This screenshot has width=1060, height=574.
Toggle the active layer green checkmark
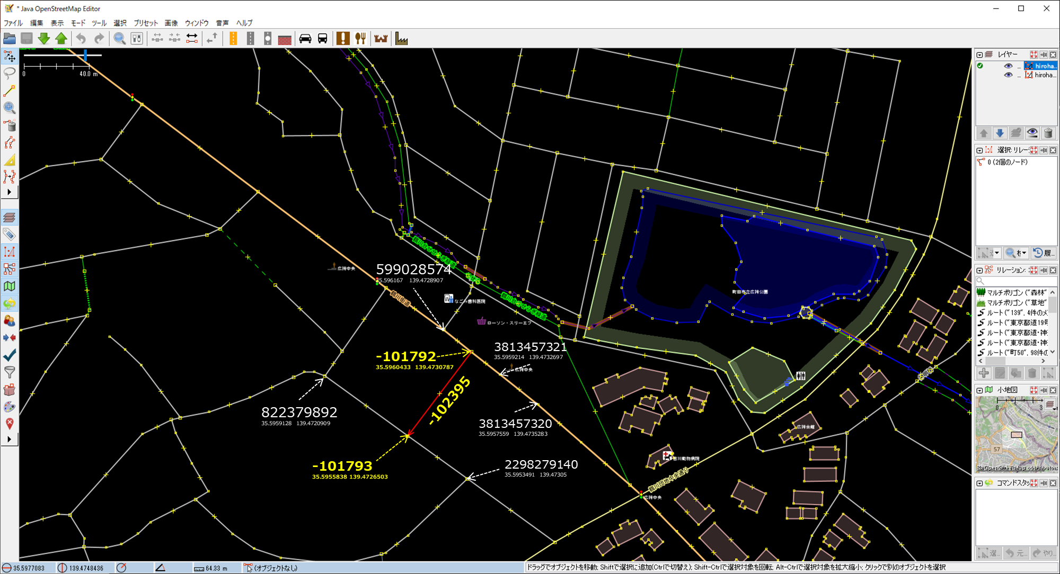(x=980, y=66)
